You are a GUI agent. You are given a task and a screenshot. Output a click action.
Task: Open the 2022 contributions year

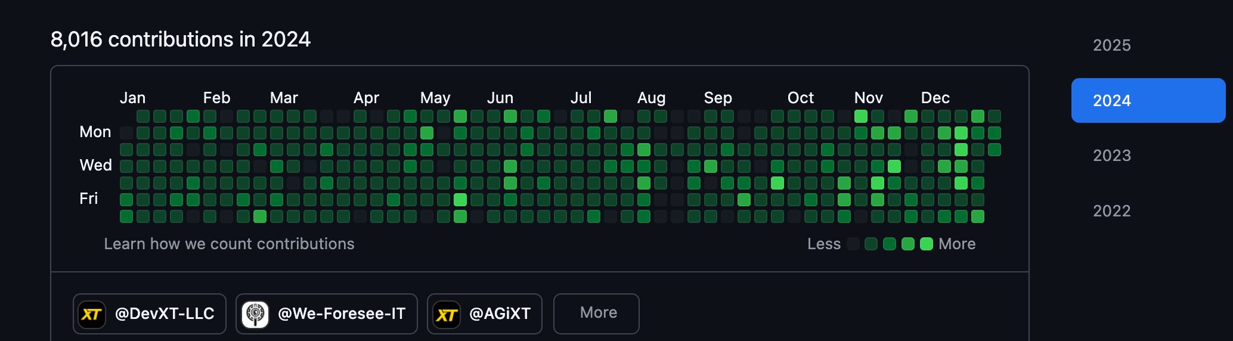coord(1111,211)
